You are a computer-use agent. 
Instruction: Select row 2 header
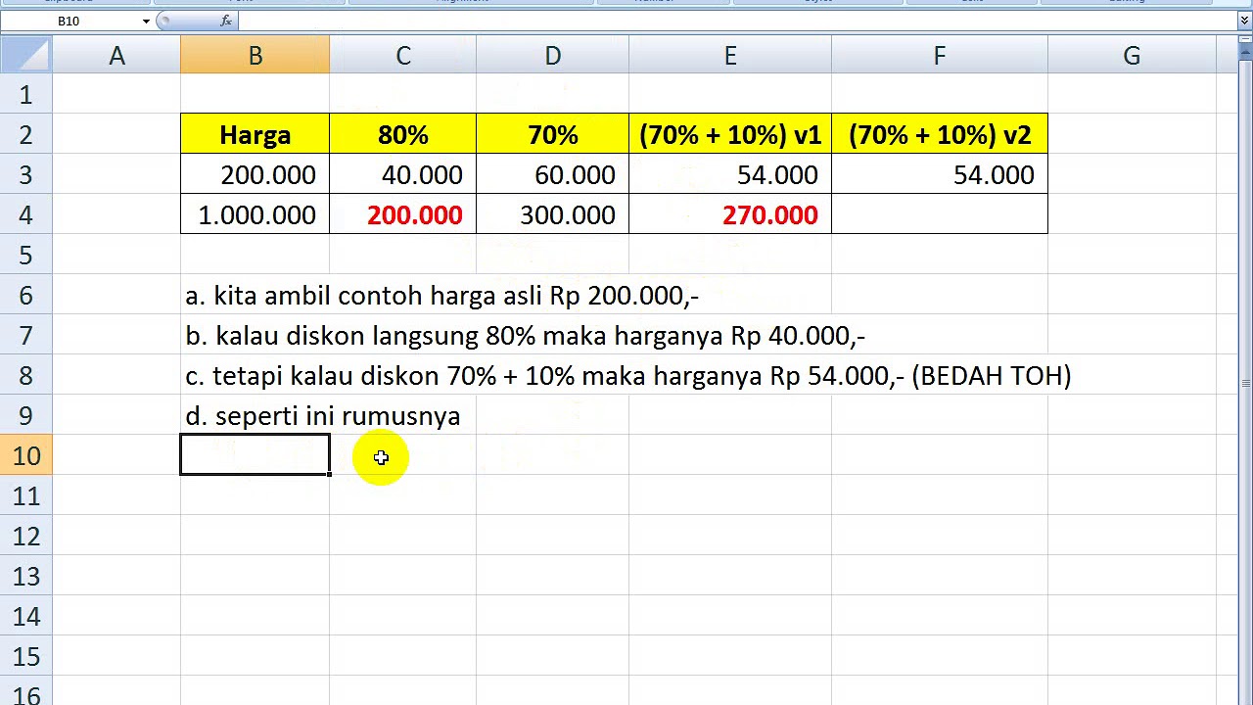point(25,134)
